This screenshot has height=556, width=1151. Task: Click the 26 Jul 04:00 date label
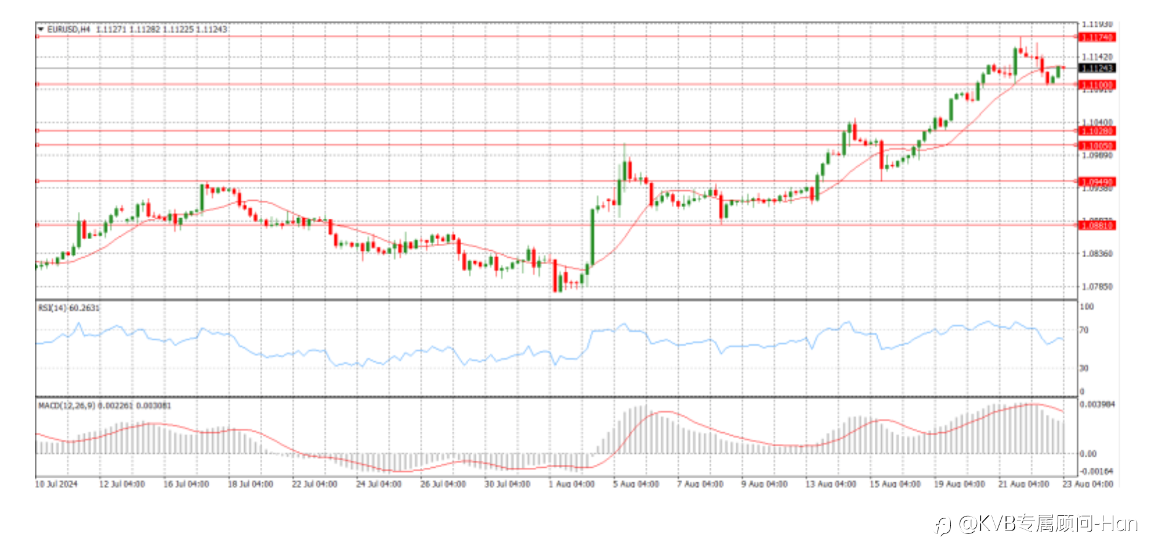443,484
